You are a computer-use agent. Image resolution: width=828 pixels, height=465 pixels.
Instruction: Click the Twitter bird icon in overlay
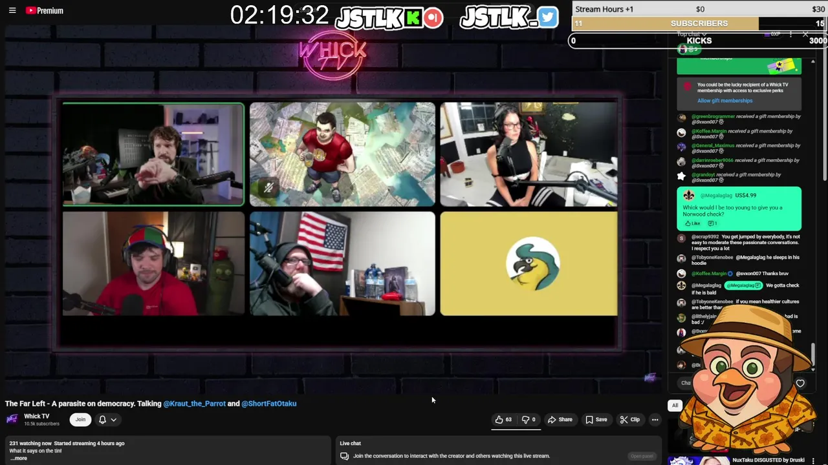tap(547, 17)
